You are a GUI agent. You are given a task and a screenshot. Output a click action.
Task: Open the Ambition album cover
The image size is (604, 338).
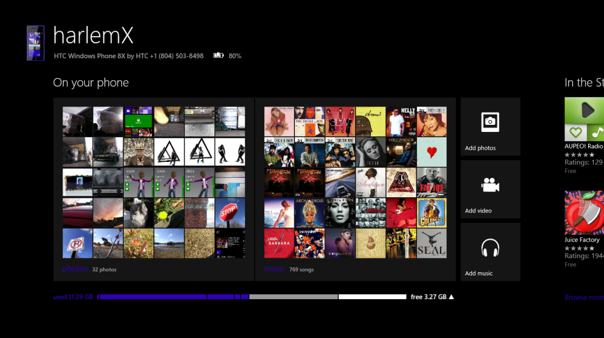[370, 183]
